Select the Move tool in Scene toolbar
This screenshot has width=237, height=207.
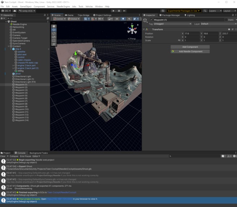[x=54, y=30]
